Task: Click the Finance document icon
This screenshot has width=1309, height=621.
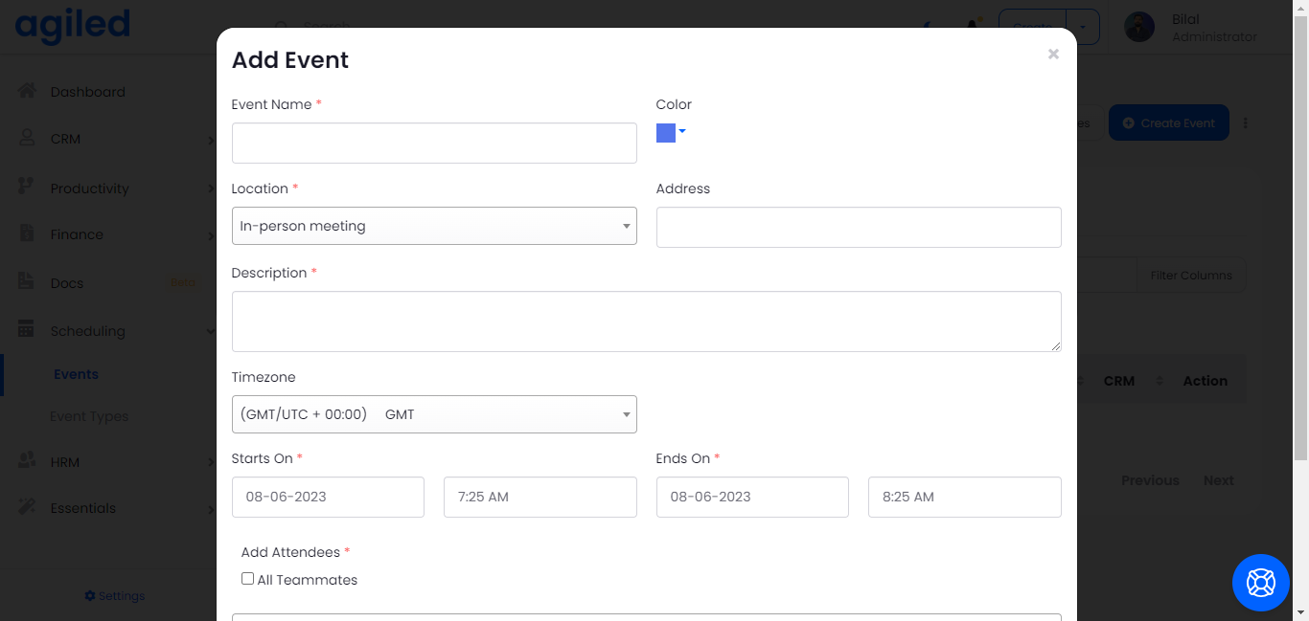Action: pyautogui.click(x=27, y=233)
